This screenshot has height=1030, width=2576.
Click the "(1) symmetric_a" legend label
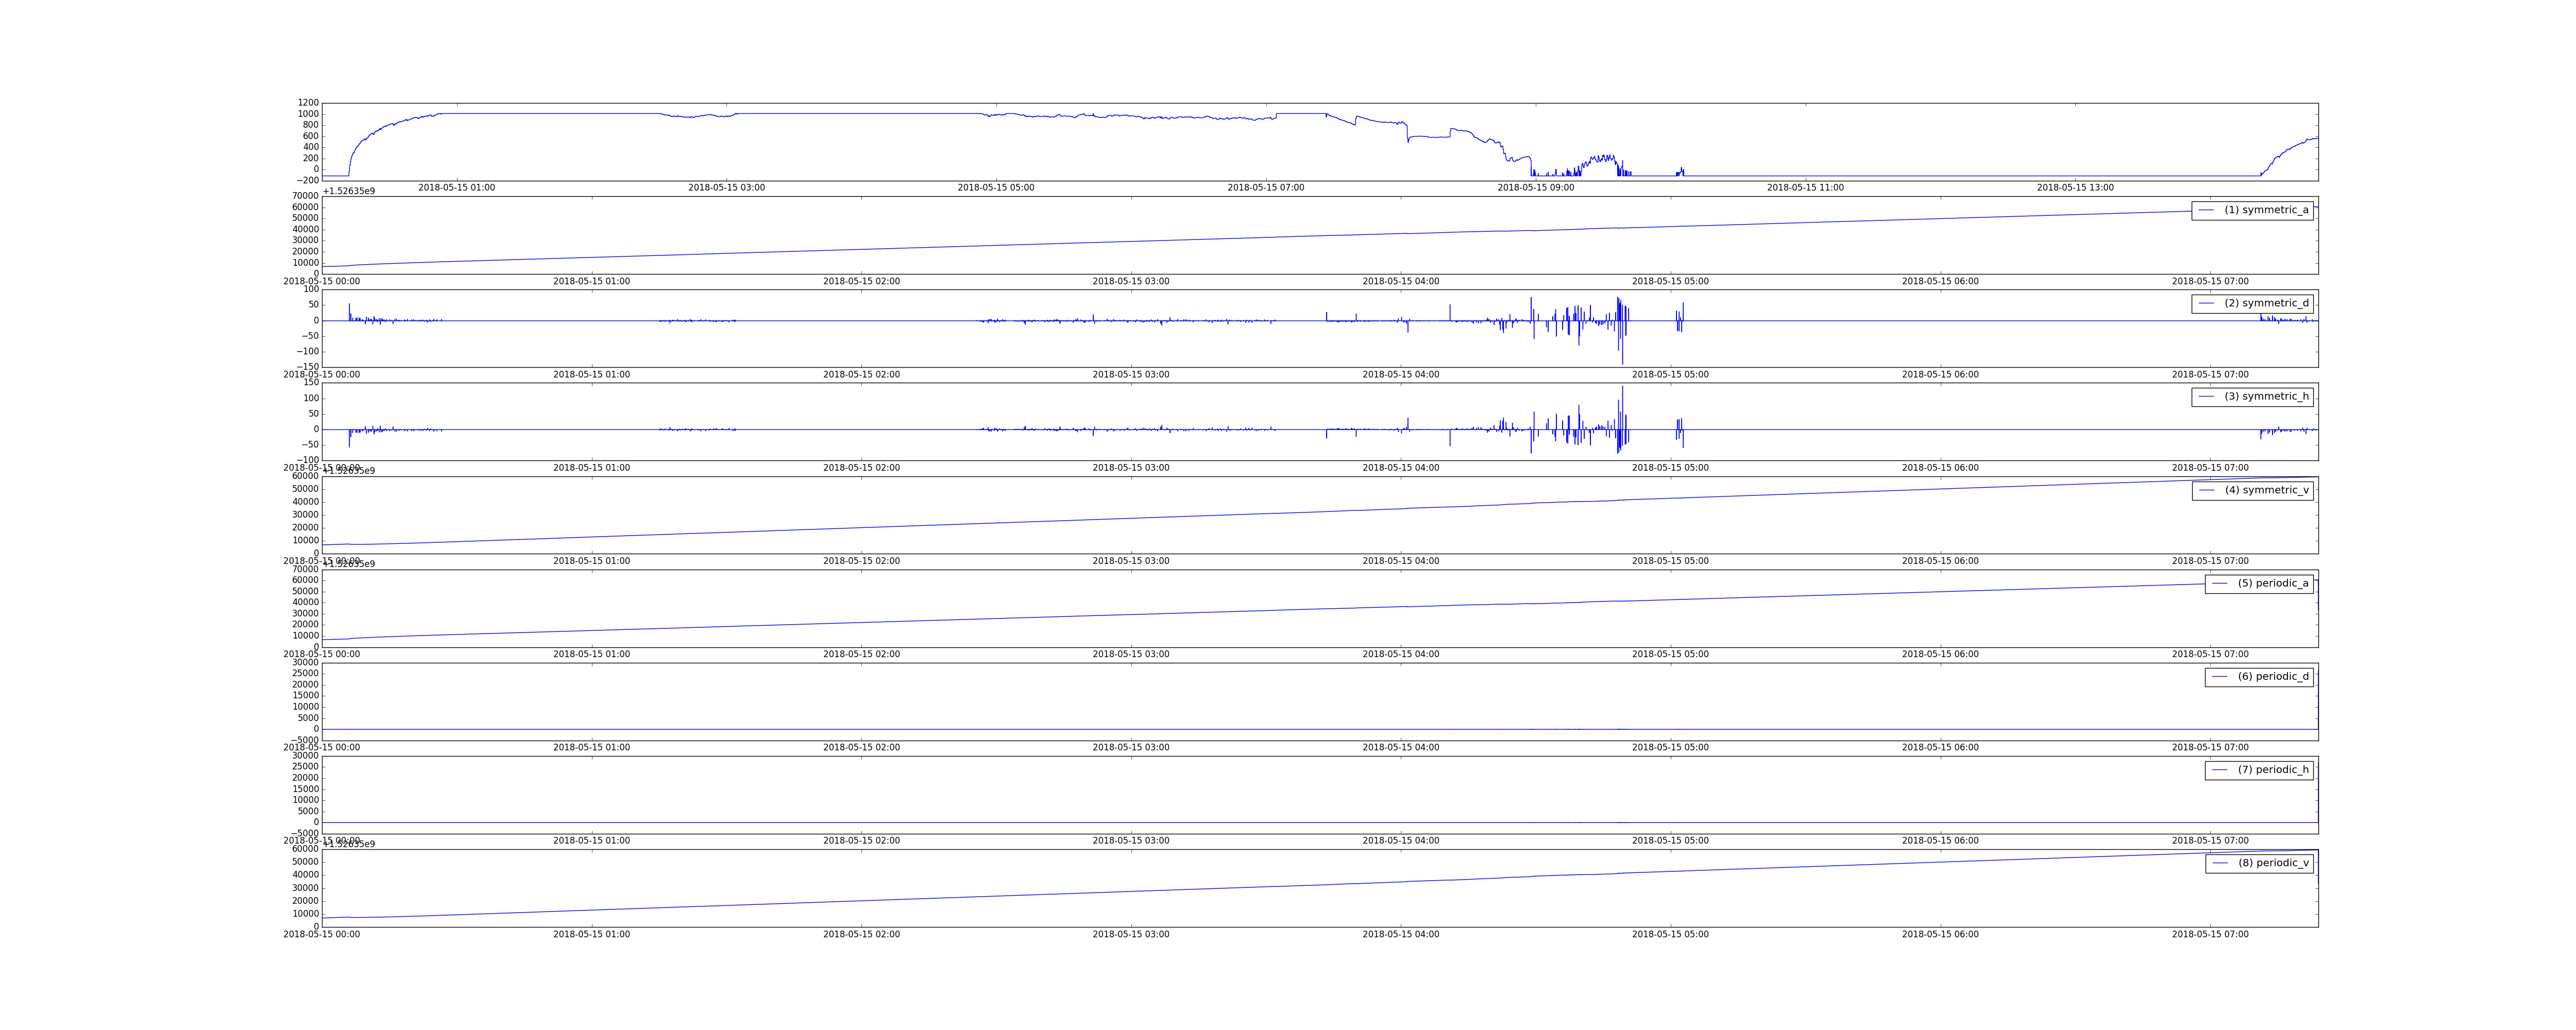[2266, 210]
